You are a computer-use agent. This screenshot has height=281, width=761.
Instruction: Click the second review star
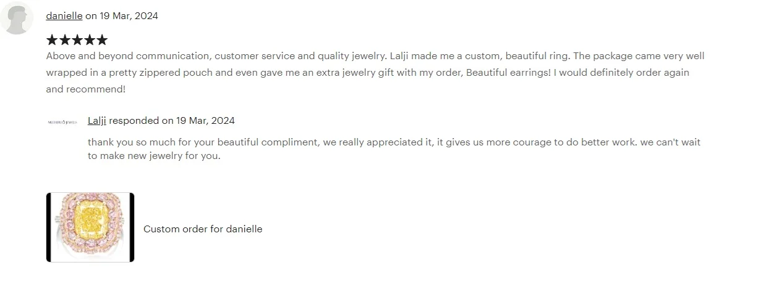pos(64,41)
